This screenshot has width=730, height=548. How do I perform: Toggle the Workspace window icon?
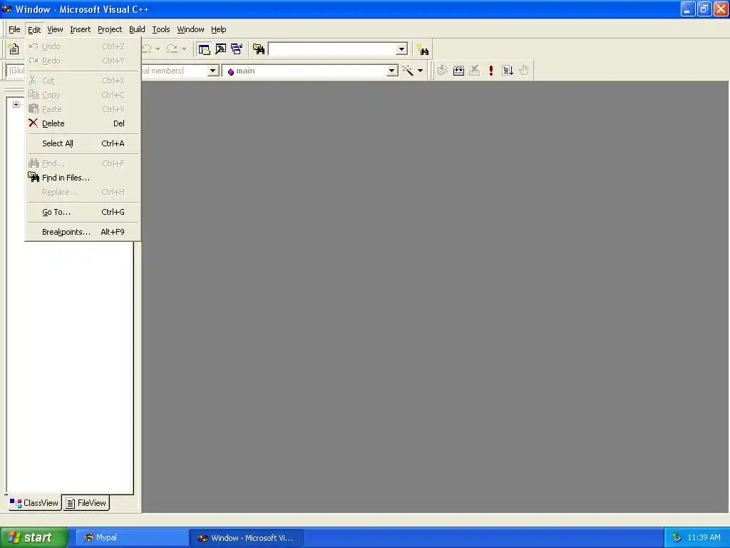[204, 49]
